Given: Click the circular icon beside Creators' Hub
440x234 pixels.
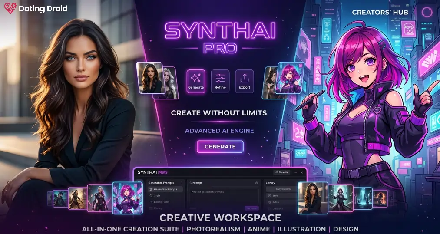Looking at the screenshot, I should [426, 13].
